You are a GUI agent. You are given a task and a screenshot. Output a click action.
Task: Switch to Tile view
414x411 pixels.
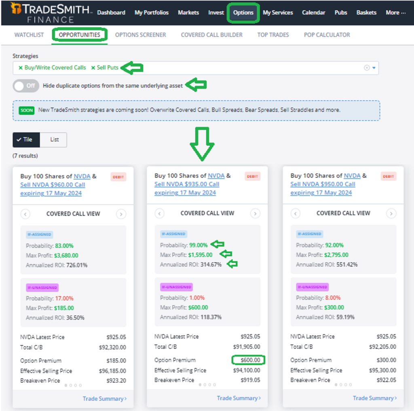(x=26, y=140)
